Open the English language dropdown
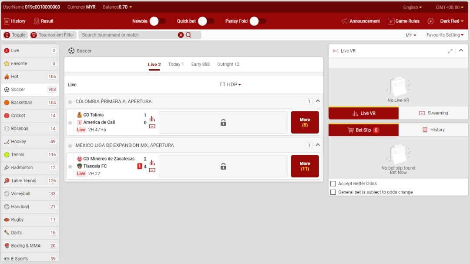 [x=412, y=7]
